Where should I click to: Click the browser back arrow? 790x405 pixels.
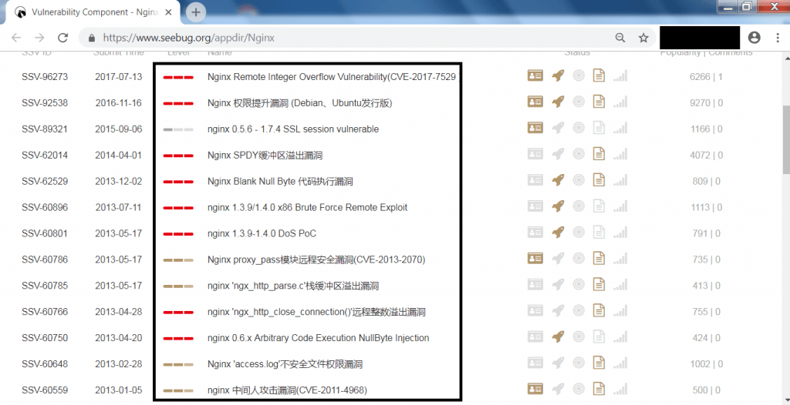[16, 38]
